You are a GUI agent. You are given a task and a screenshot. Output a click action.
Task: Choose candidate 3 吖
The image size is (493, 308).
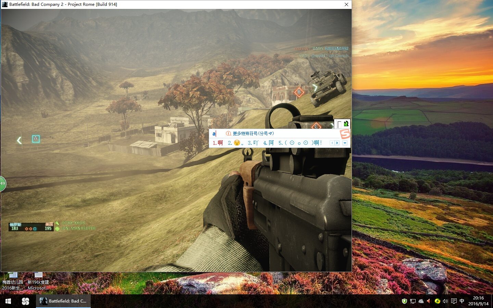[253, 143]
